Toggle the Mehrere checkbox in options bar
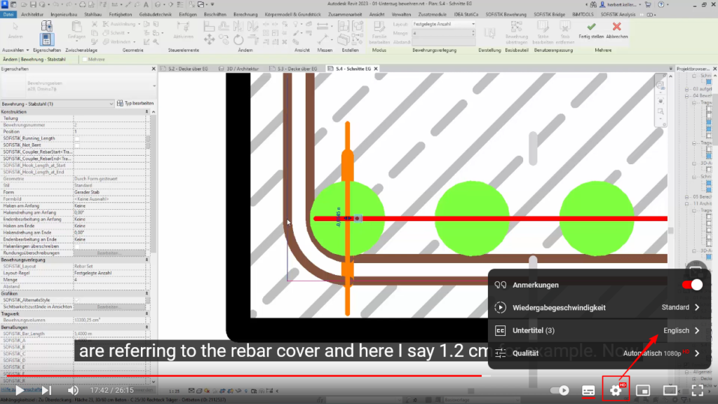The image size is (718, 404). coord(85,60)
